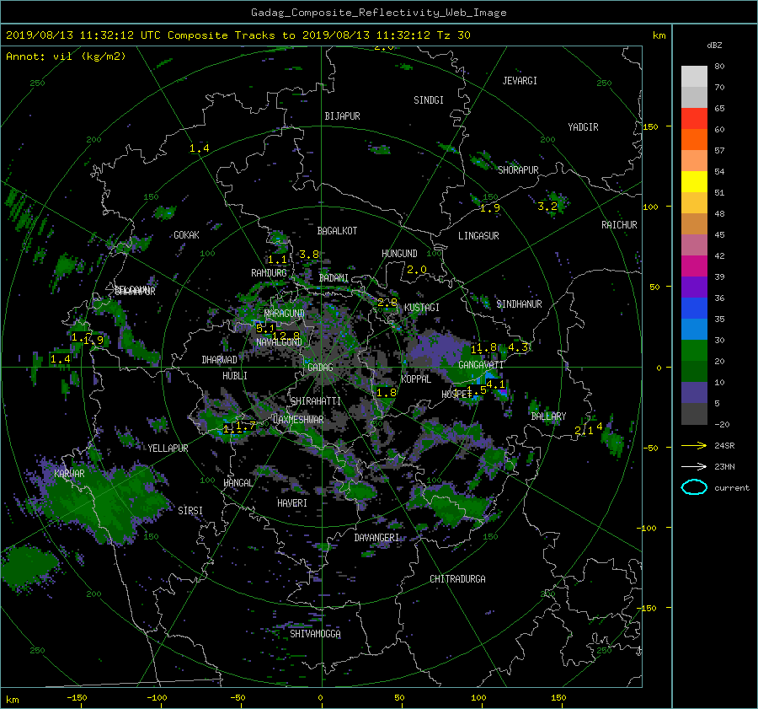Click the KUSTAGI town label
Viewport: 758px width, 709px height.
(422, 308)
